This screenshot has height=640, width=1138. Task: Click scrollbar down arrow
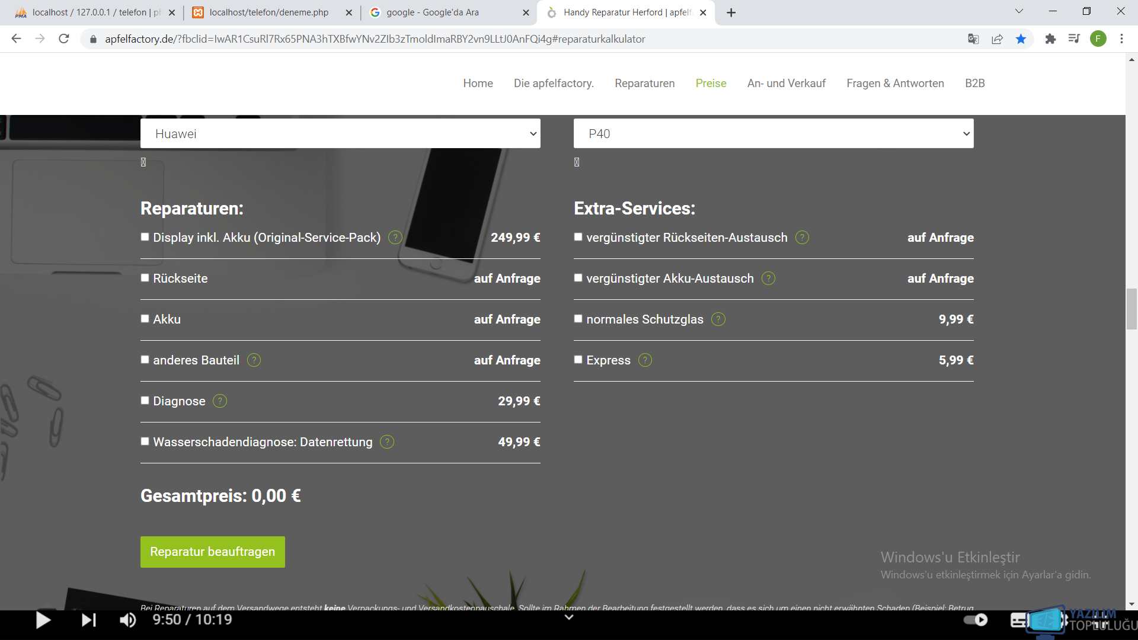(x=1131, y=604)
